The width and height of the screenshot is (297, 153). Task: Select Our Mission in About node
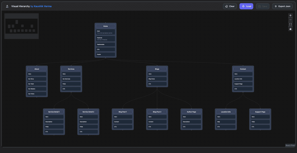(x=37, y=89)
